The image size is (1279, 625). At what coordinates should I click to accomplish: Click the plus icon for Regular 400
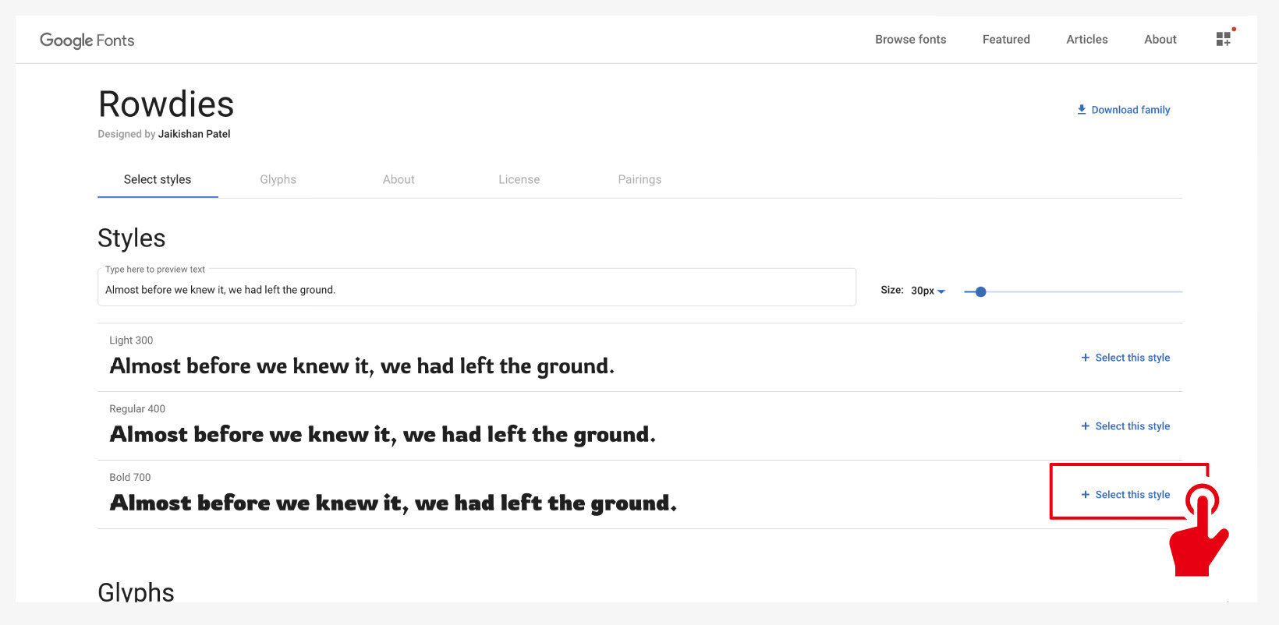(x=1085, y=426)
